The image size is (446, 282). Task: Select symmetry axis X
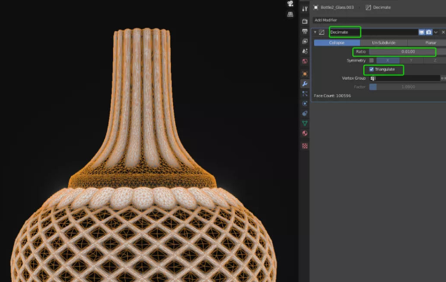click(x=388, y=60)
